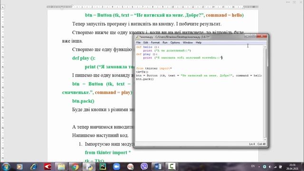
Task: Click 'command = play)' text in Word
Action: click(x=114, y=93)
